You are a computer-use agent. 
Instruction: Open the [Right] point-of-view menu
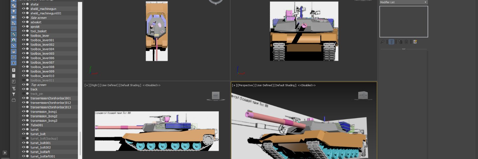[x=94, y=85]
